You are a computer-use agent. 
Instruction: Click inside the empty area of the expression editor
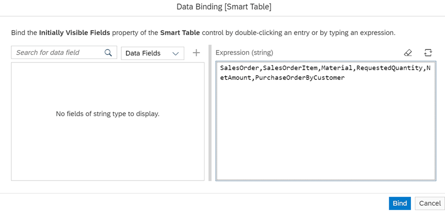pyautogui.click(x=325, y=130)
